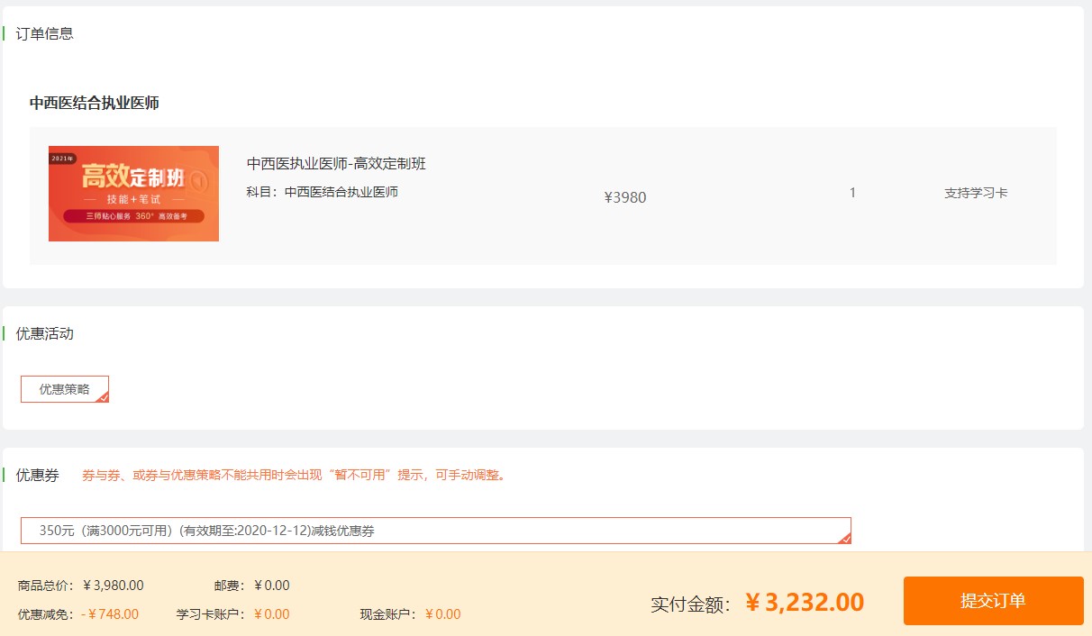
Task: Click the ¥3980 course price
Action: point(625,197)
